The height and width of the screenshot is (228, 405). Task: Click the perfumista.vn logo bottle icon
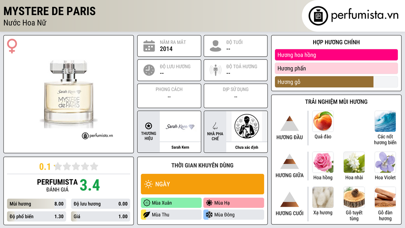(318, 16)
